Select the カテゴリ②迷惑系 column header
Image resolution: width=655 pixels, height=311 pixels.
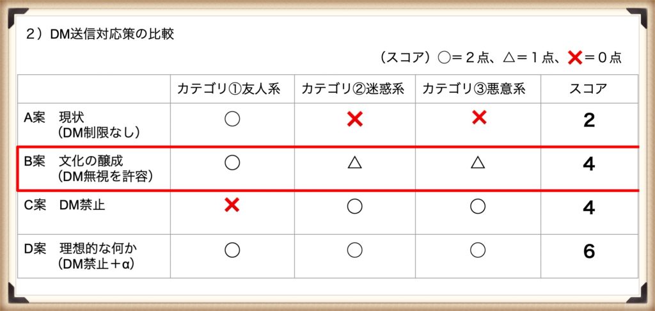point(352,88)
